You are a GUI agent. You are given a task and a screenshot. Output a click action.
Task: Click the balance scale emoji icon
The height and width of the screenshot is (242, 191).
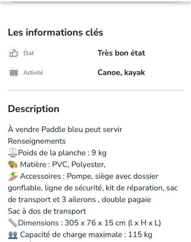pos(13,153)
